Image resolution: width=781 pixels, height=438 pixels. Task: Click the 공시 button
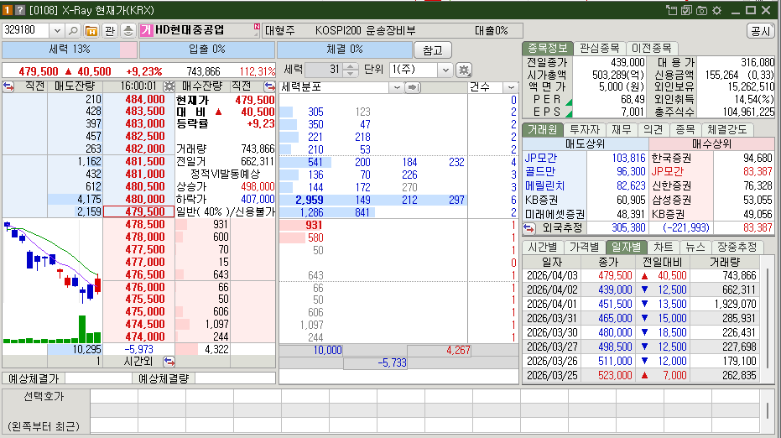[x=761, y=31]
